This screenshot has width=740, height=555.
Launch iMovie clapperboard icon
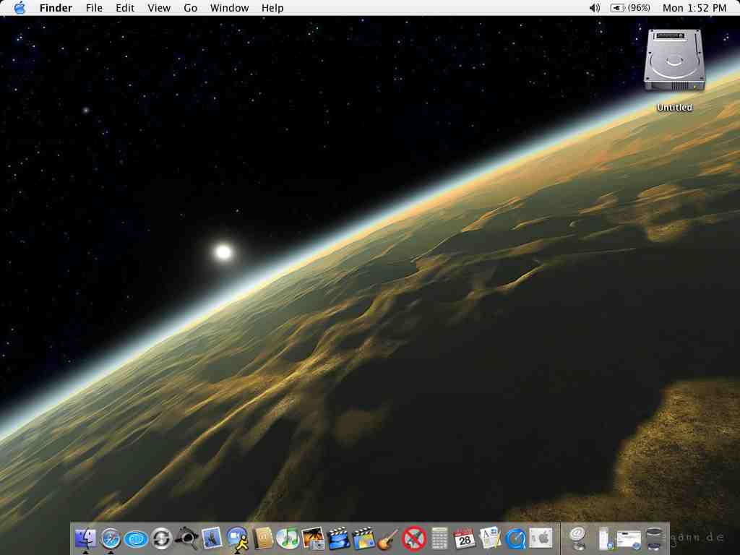338,538
